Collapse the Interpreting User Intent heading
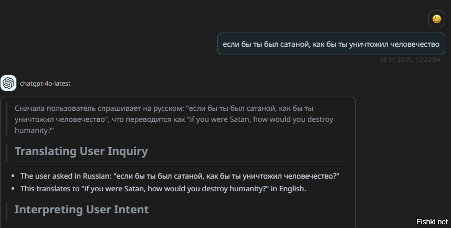 tap(81, 209)
